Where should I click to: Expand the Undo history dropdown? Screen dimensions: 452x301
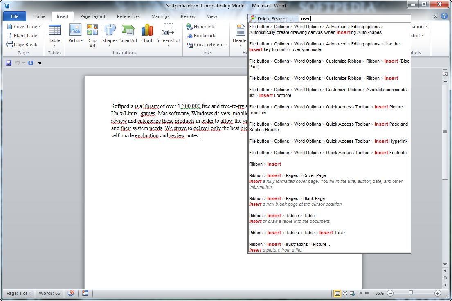pos(23,63)
